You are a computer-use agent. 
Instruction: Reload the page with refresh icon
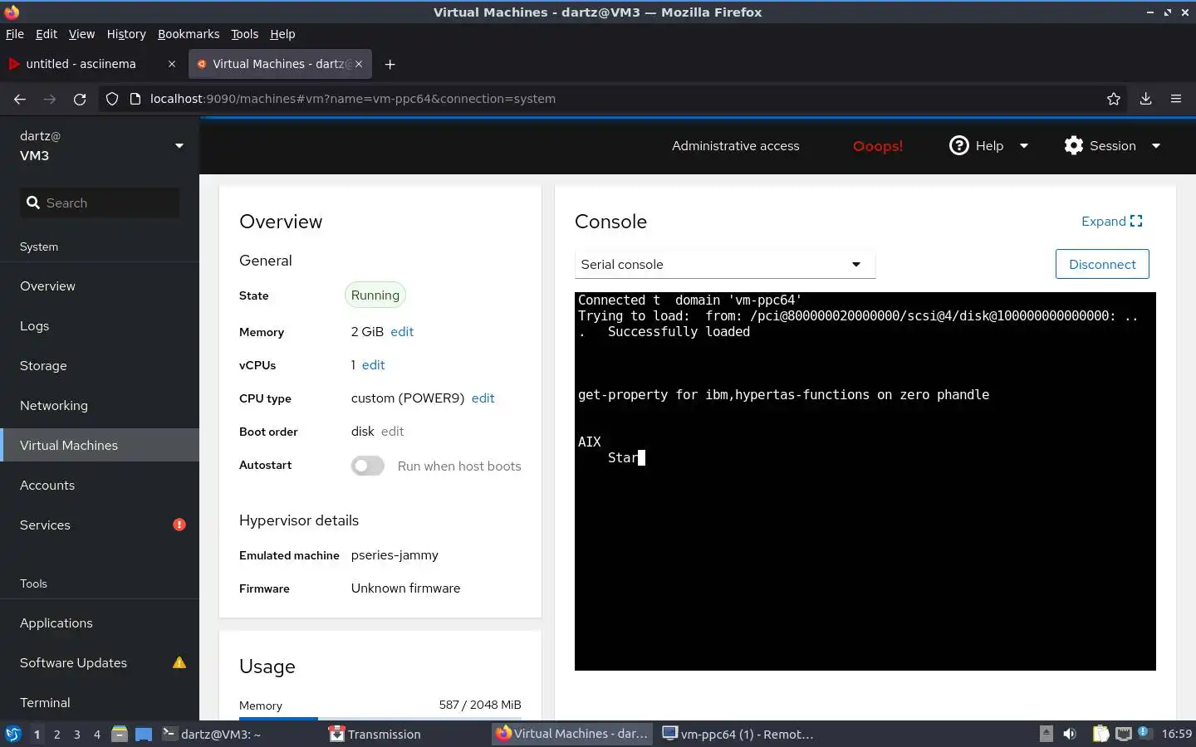point(80,99)
